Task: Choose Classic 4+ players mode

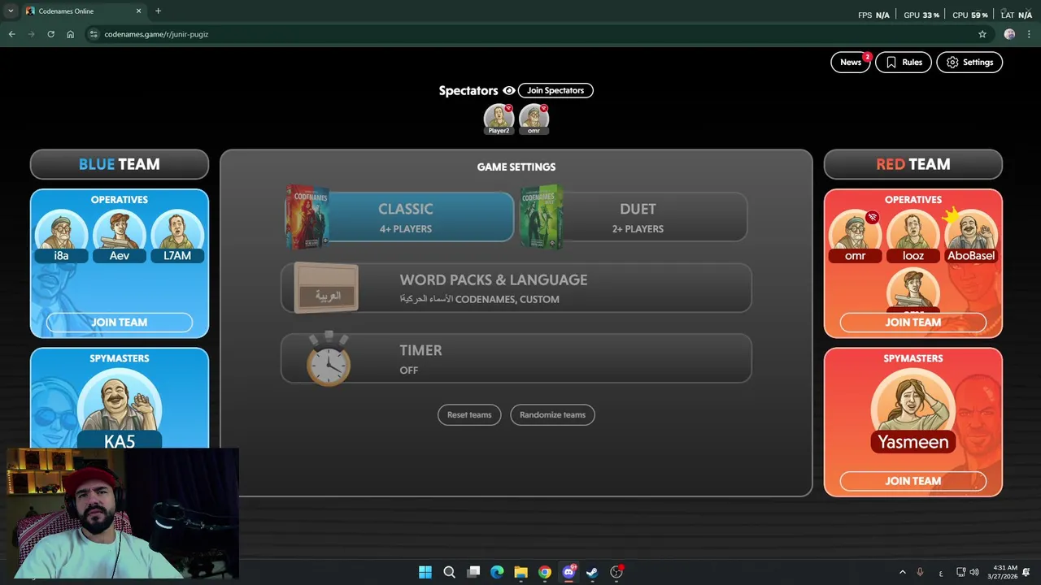Action: click(x=399, y=217)
